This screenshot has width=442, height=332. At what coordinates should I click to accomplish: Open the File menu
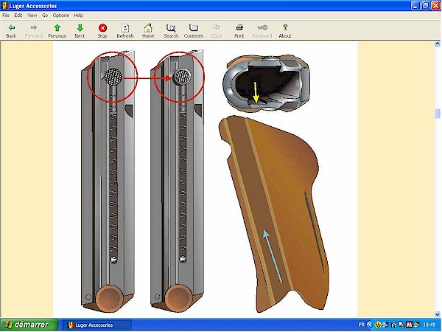(x=6, y=15)
